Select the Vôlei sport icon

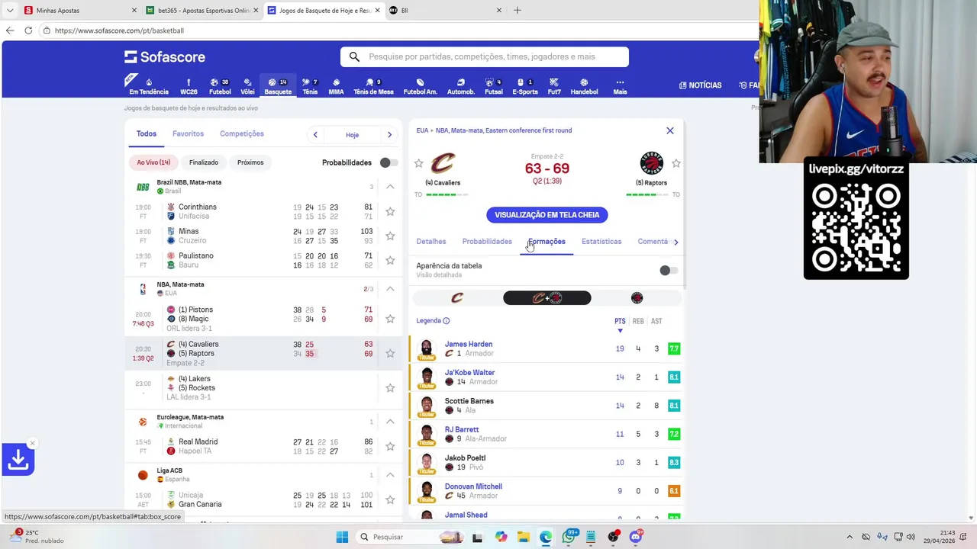[247, 86]
